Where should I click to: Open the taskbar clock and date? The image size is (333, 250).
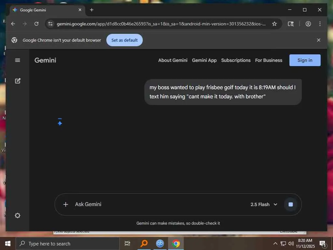tap(305, 243)
